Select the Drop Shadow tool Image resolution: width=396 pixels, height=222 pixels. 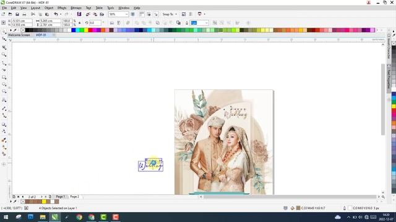[x=4, y=125]
